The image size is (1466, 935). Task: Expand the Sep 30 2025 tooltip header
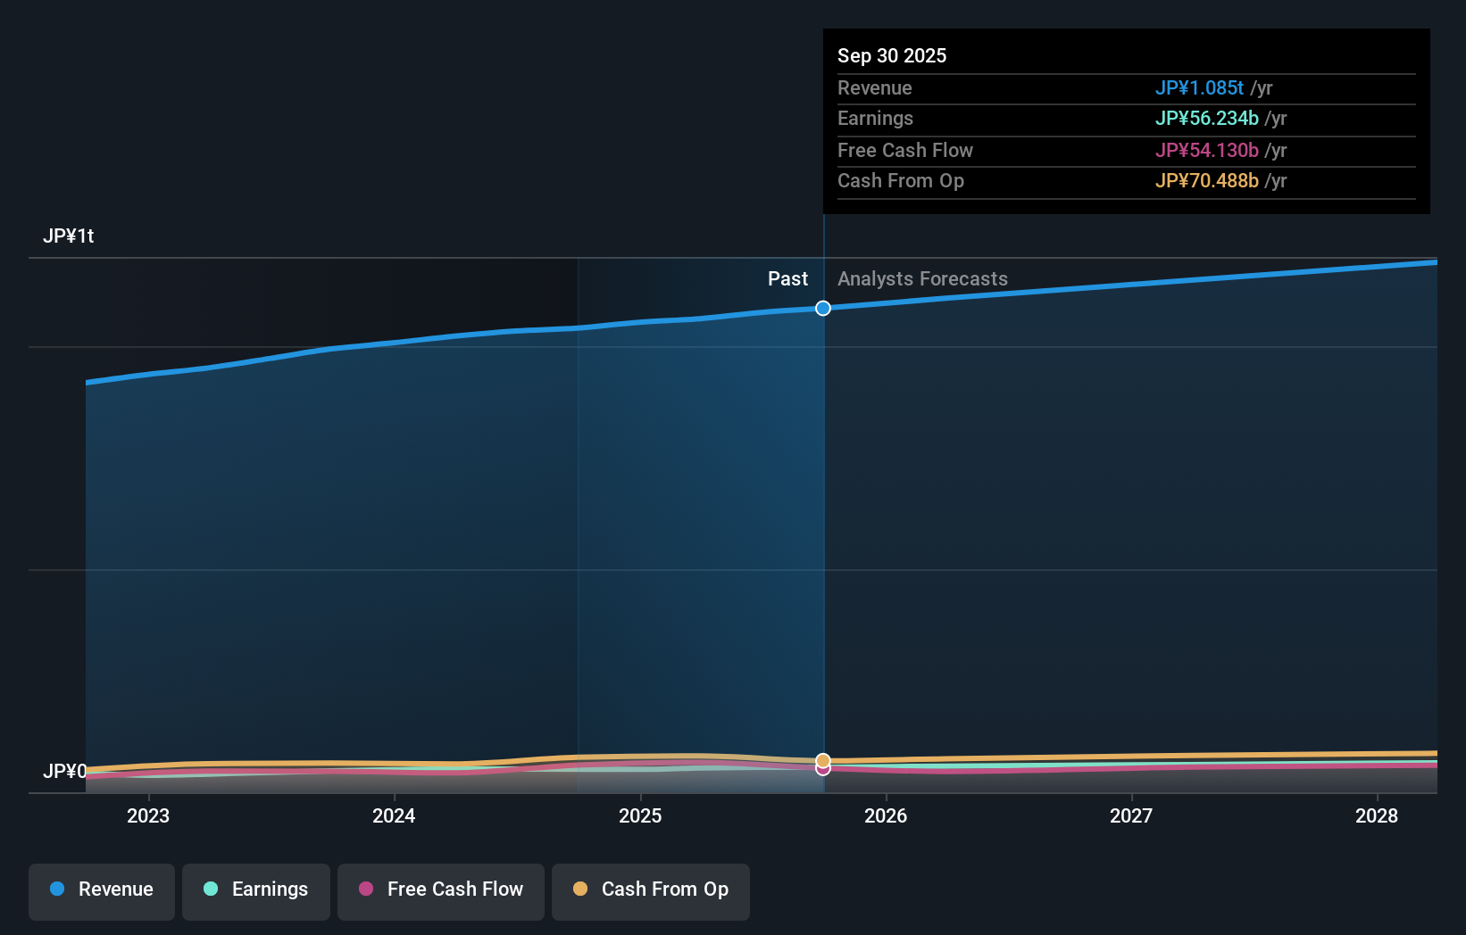click(x=892, y=55)
